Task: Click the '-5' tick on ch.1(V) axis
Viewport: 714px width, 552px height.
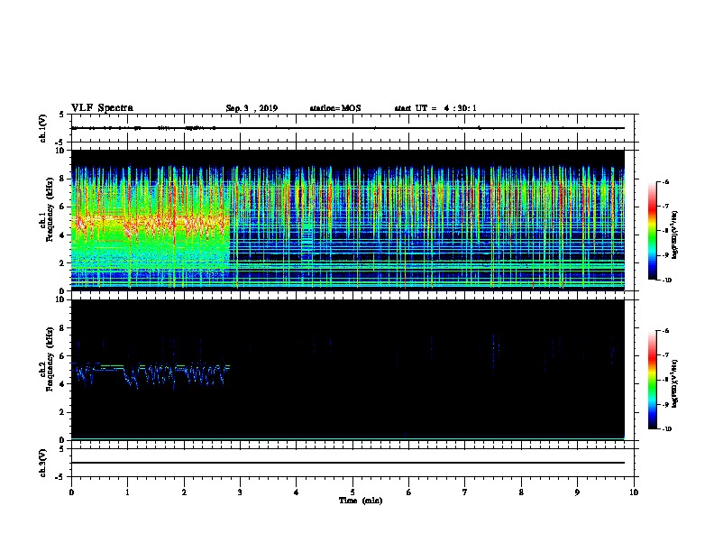Action: click(x=60, y=143)
